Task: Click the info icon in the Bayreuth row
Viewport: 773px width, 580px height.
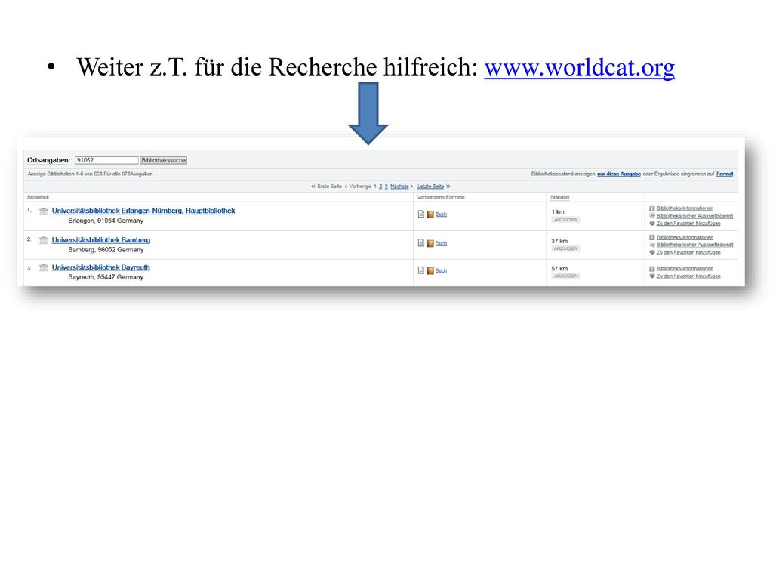Action: pyautogui.click(x=652, y=269)
